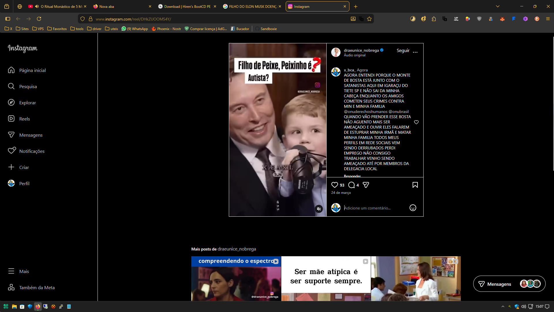554x312 pixels.
Task: Open the emoji picker in comment box
Action: (413, 208)
